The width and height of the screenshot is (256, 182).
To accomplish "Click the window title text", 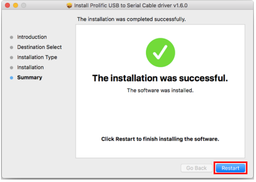I will tap(131, 5).
